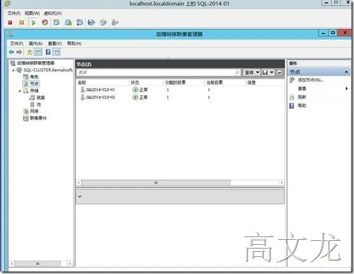Click the blue back arrow icon
The image size is (354, 274).
click(x=11, y=52)
